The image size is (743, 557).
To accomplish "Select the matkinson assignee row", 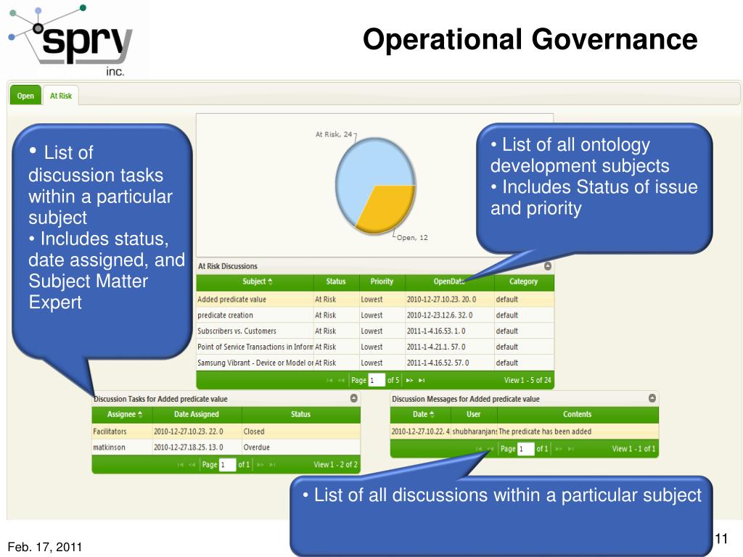I will 226,447.
